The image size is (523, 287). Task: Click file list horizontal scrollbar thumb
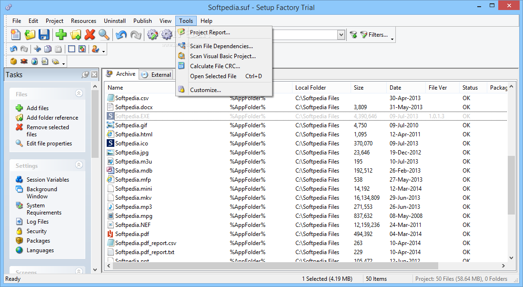(275, 266)
